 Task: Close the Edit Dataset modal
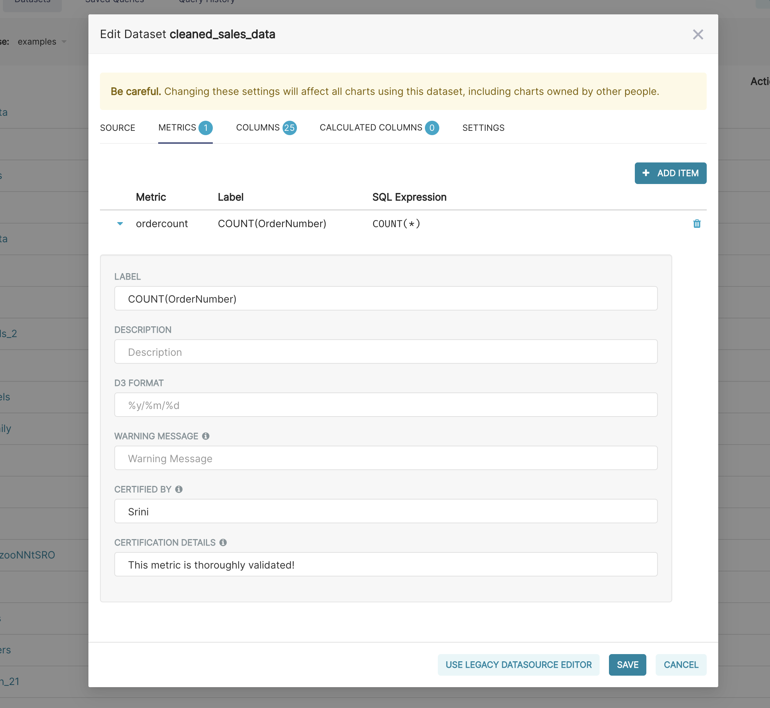698,35
